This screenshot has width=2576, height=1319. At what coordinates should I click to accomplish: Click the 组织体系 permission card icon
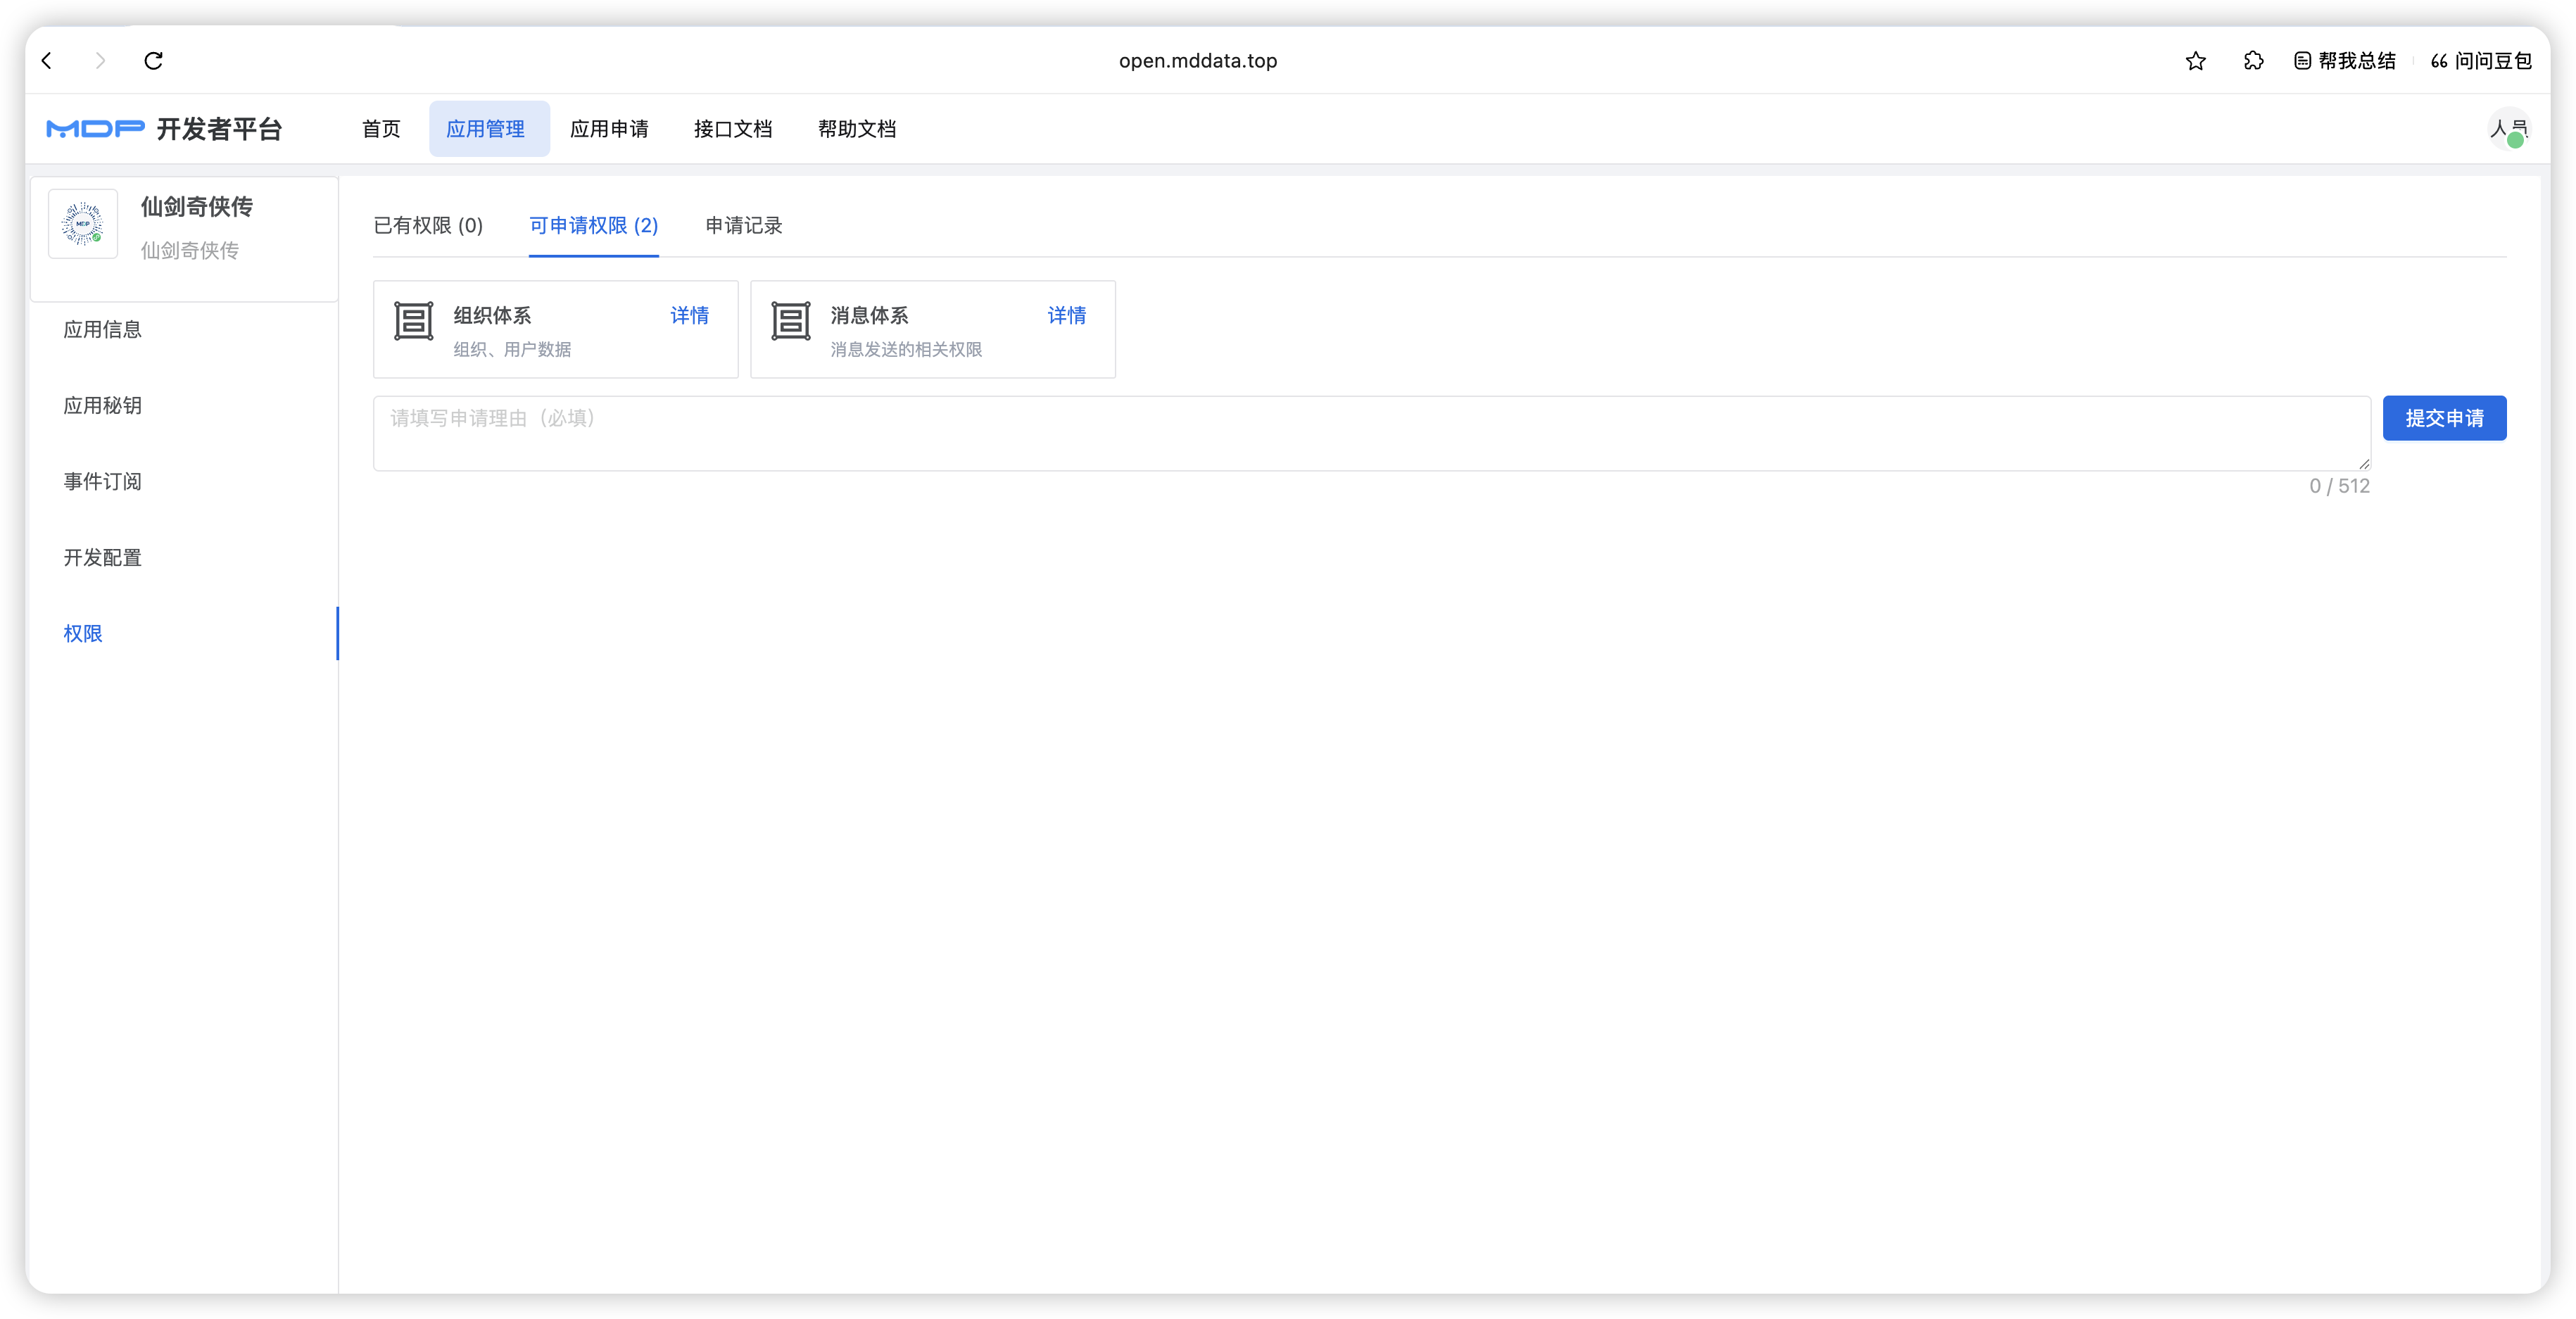(x=413, y=321)
